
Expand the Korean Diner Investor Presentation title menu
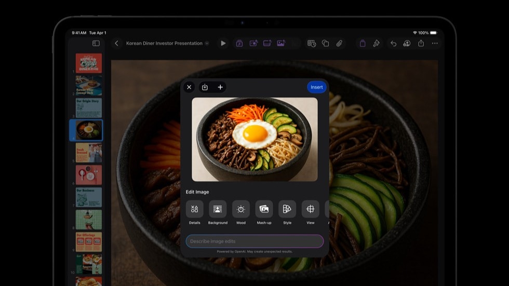coord(207,44)
